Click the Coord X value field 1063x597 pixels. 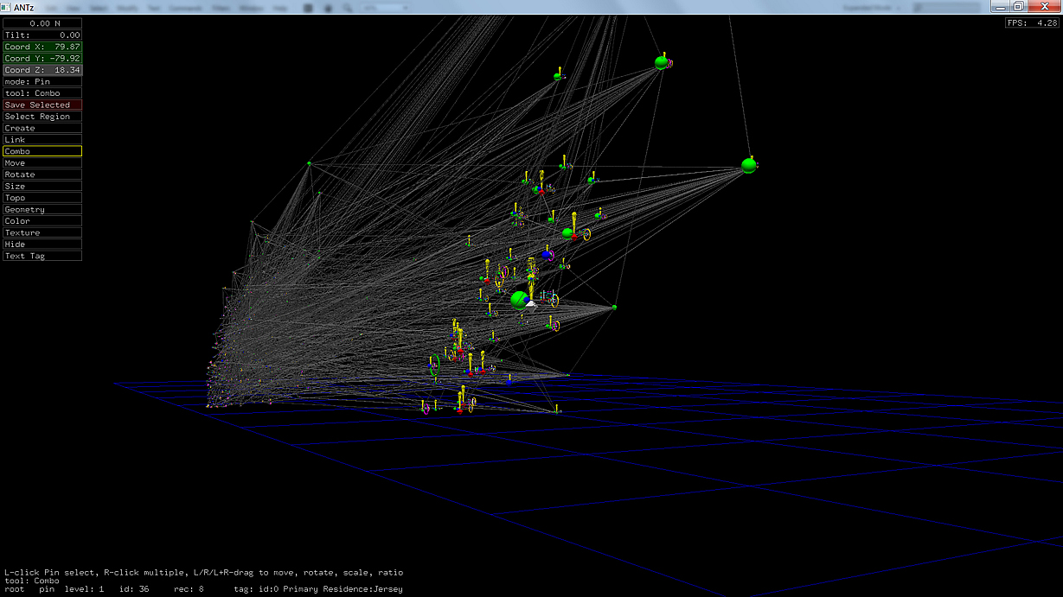click(42, 47)
